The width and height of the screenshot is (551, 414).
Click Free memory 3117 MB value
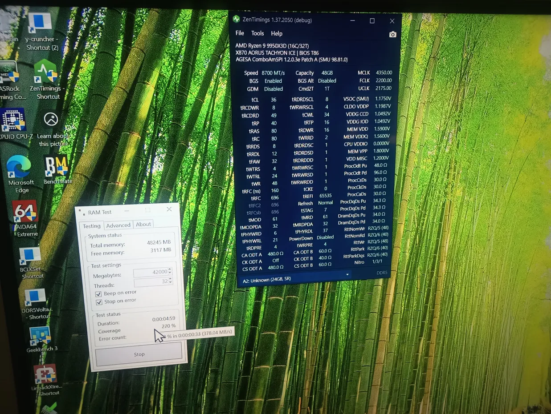click(161, 250)
